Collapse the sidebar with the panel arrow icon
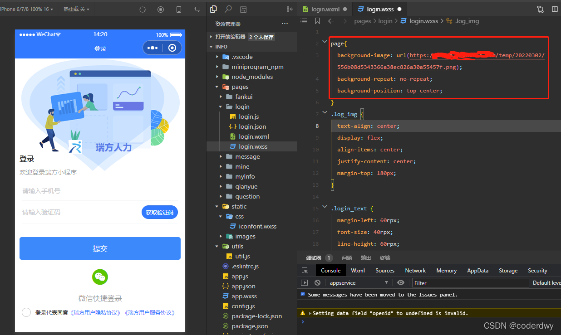The height and width of the screenshot is (335, 561). click(x=290, y=9)
